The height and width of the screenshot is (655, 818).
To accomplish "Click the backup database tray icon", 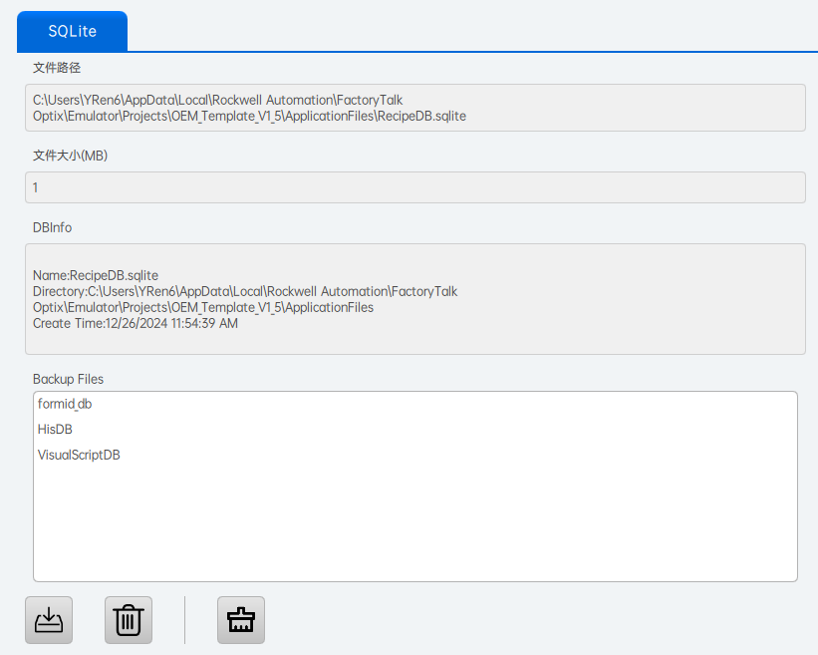I will pos(49,620).
